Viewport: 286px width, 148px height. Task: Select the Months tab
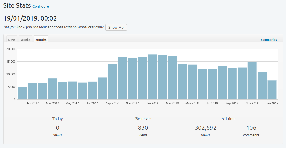click(41, 40)
